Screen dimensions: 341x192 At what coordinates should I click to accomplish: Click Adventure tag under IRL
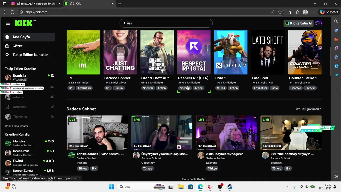coord(84,88)
